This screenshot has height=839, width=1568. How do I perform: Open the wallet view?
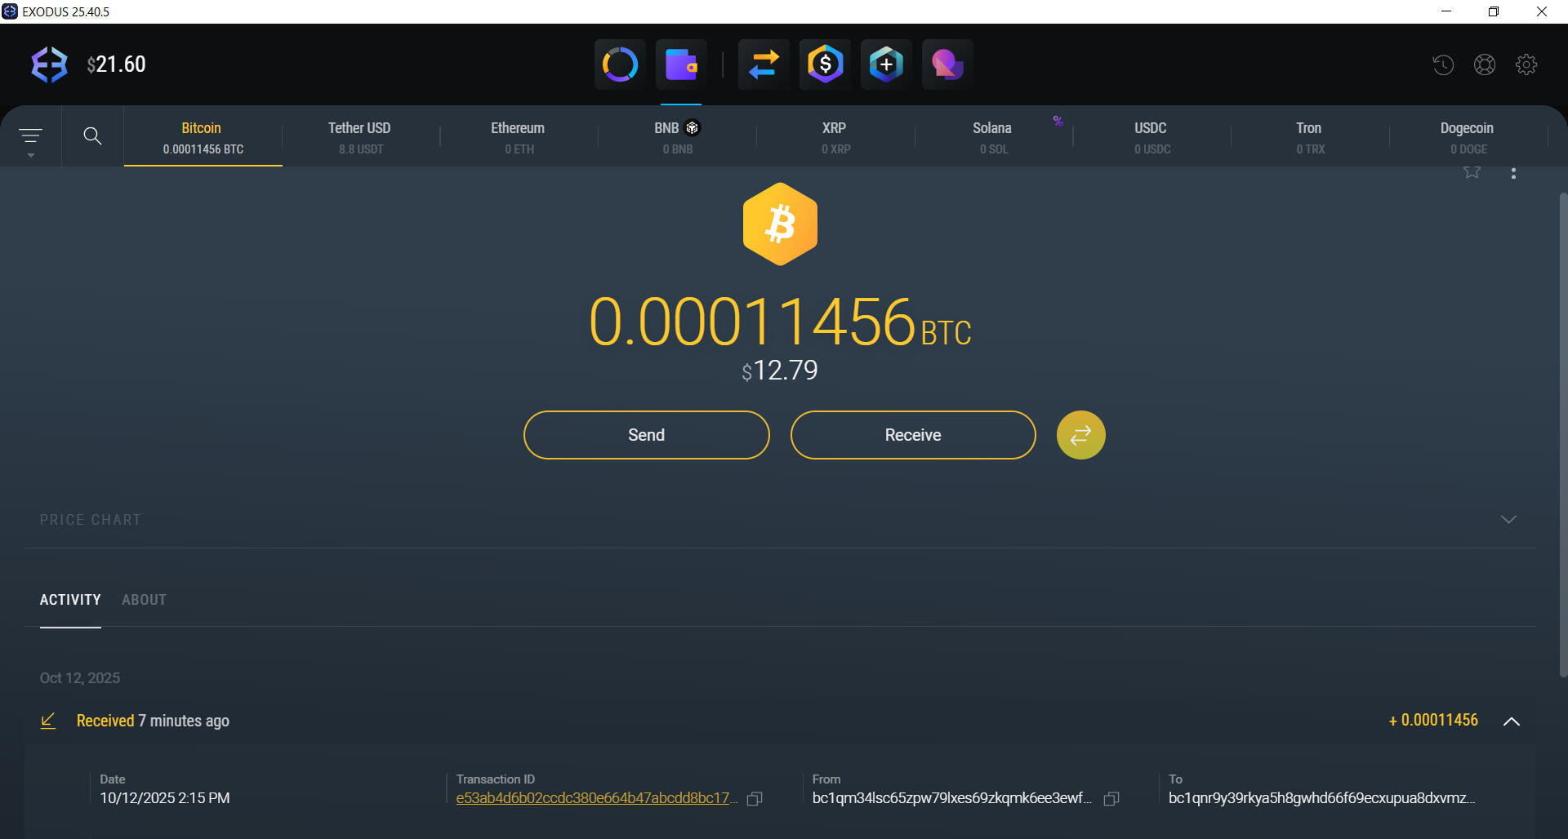(682, 64)
